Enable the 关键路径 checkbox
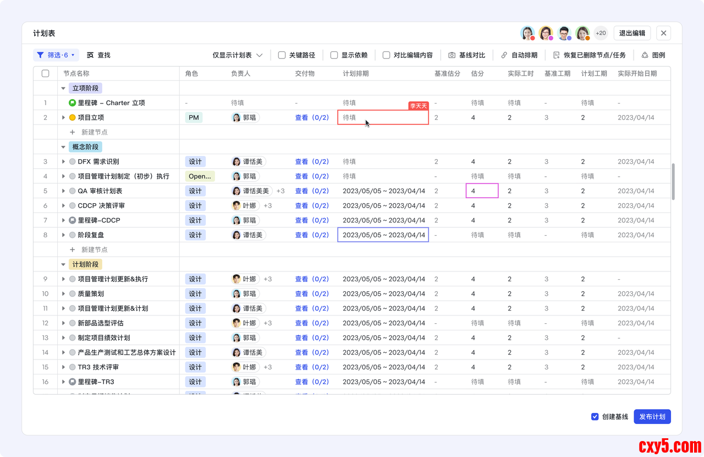 coord(282,55)
